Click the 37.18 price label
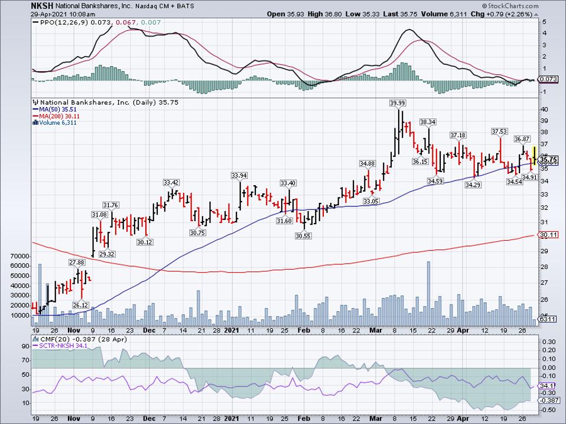This screenshot has width=566, height=424. [x=458, y=135]
